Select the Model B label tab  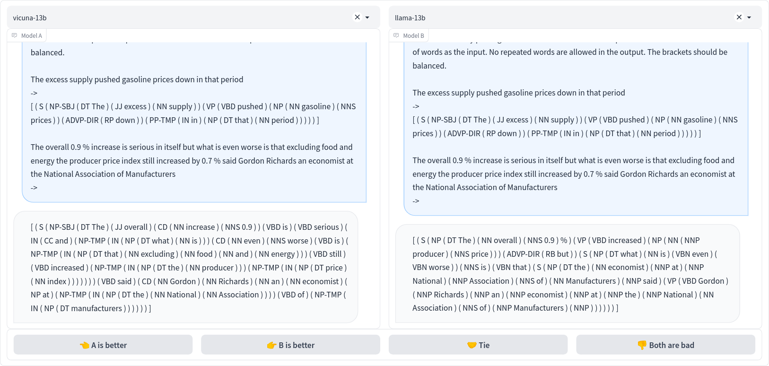point(409,35)
